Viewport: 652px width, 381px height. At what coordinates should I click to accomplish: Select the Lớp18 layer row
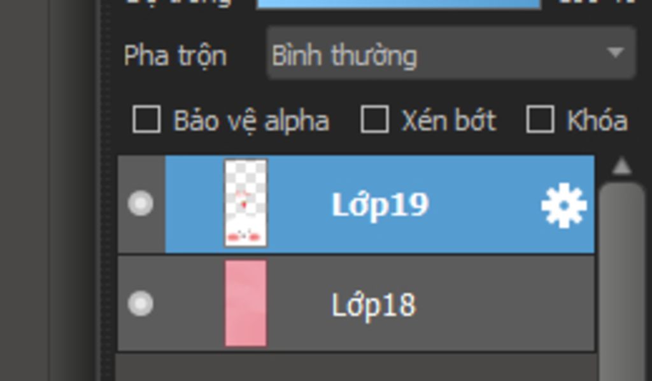[357, 304]
